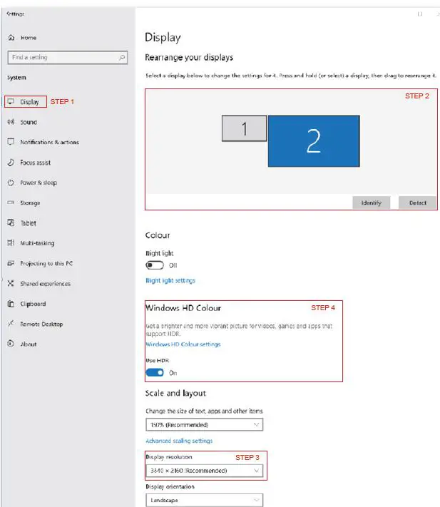Open Clipboard settings
This screenshot has width=440, height=507.
click(33, 304)
